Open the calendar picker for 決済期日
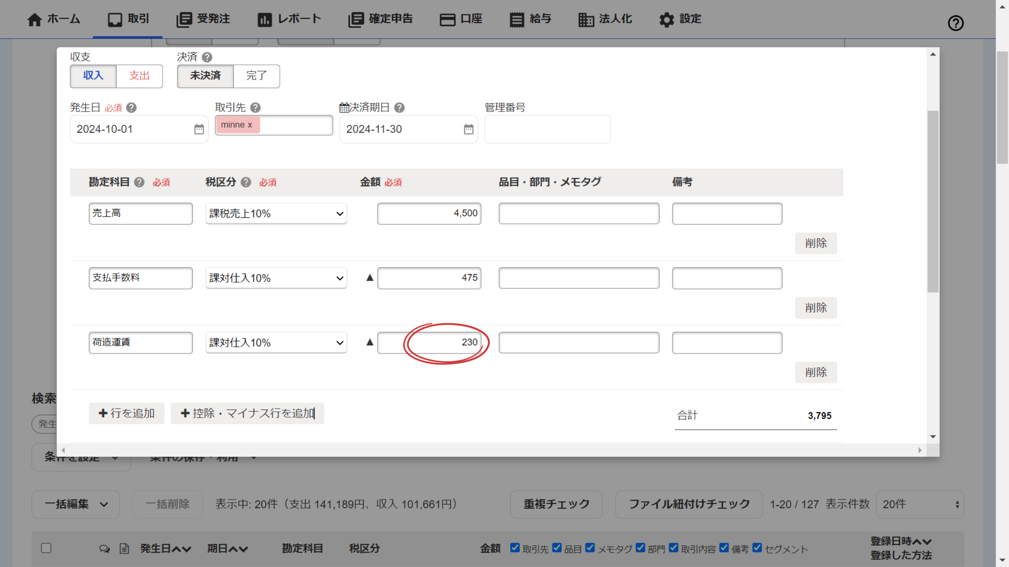The width and height of the screenshot is (1009, 567). click(468, 130)
